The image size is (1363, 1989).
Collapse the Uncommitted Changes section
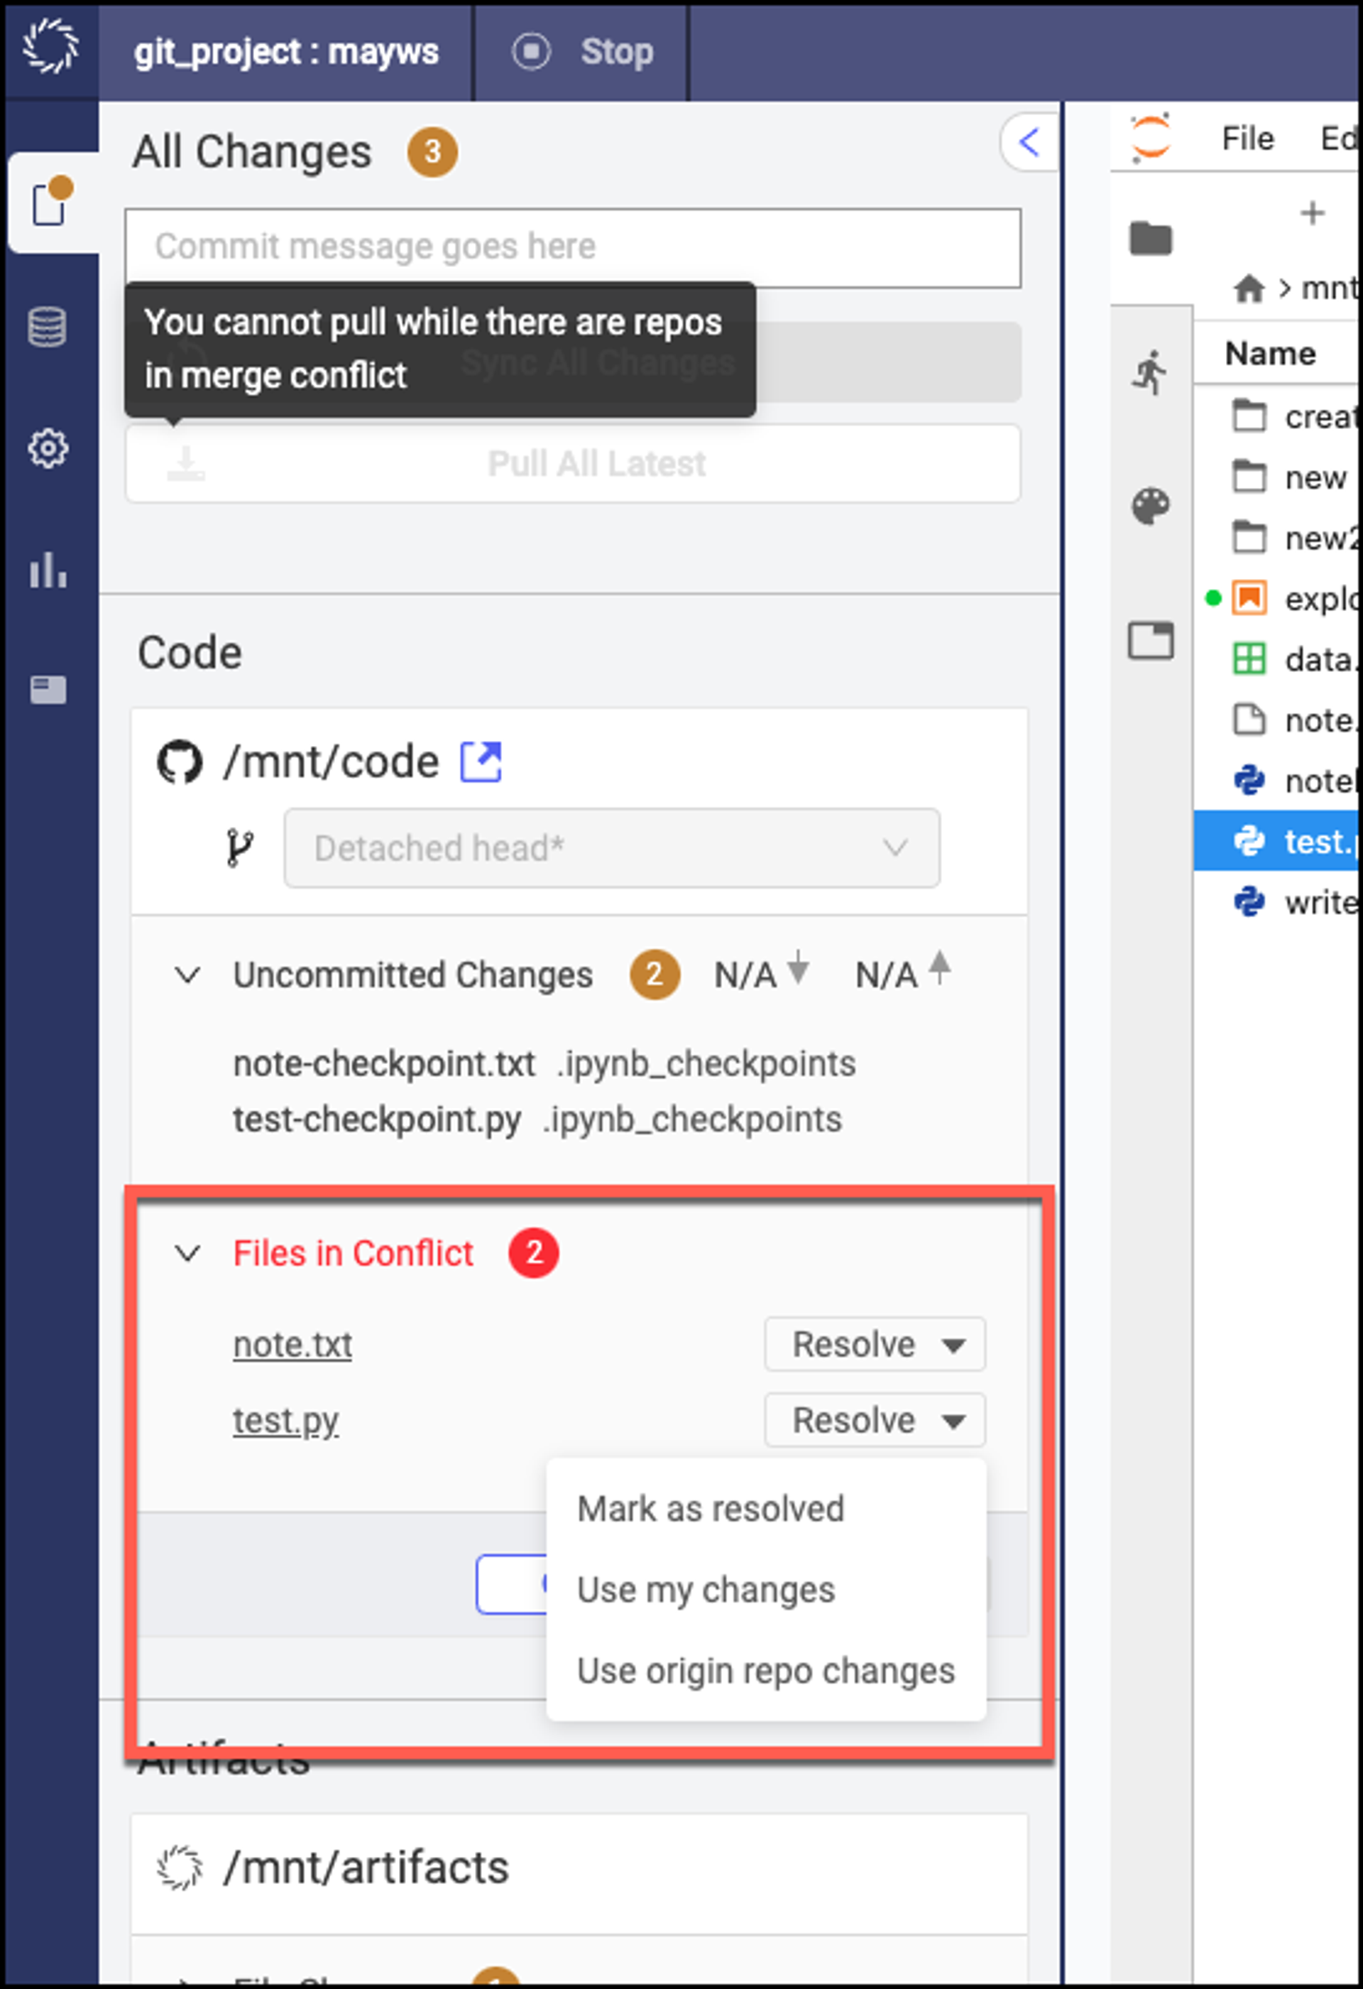[x=187, y=975]
